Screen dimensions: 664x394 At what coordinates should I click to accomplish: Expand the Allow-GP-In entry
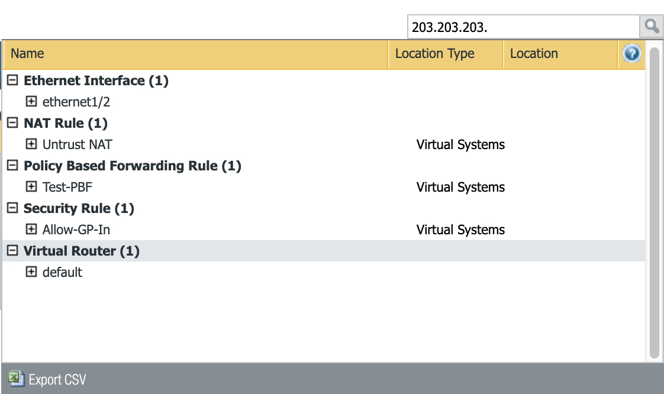(31, 230)
